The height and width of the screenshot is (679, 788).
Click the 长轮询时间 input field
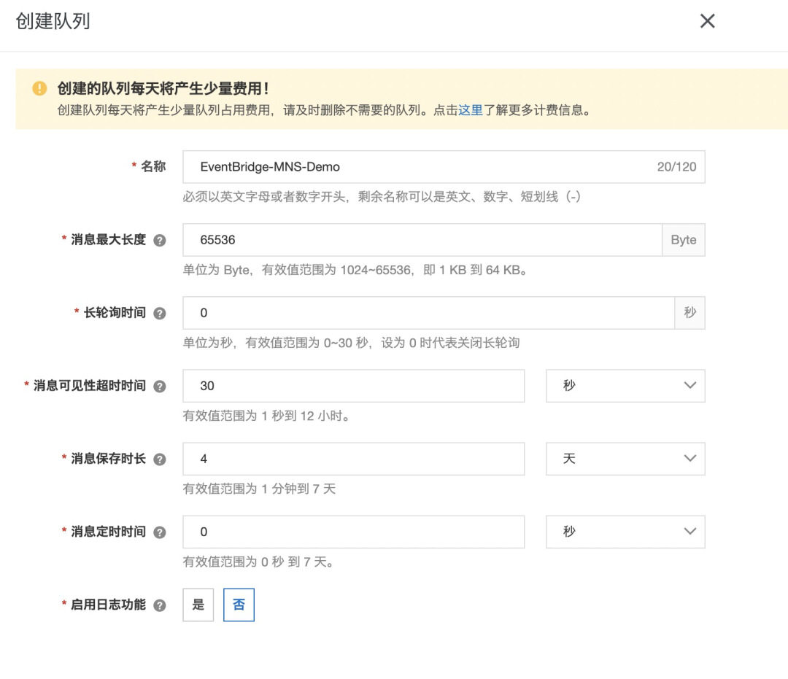click(428, 313)
